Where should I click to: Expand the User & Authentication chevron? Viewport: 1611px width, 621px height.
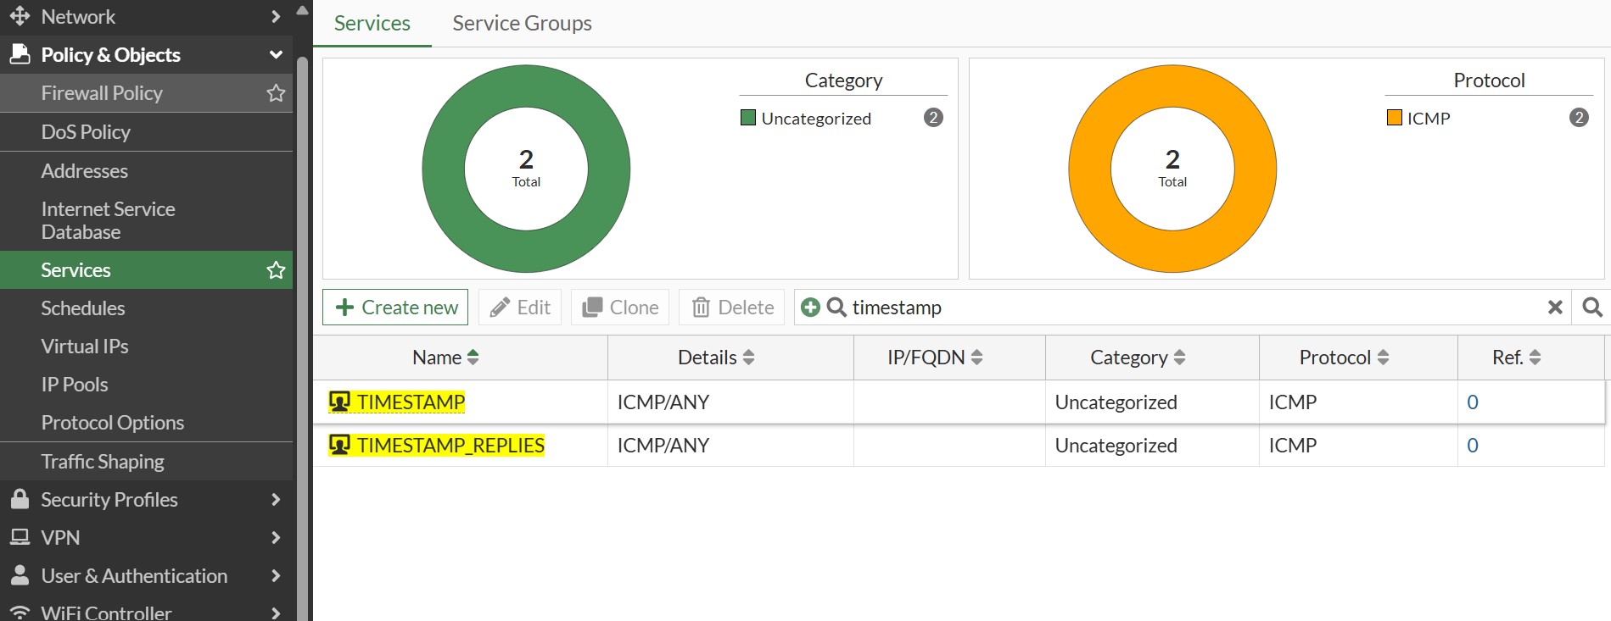click(275, 575)
